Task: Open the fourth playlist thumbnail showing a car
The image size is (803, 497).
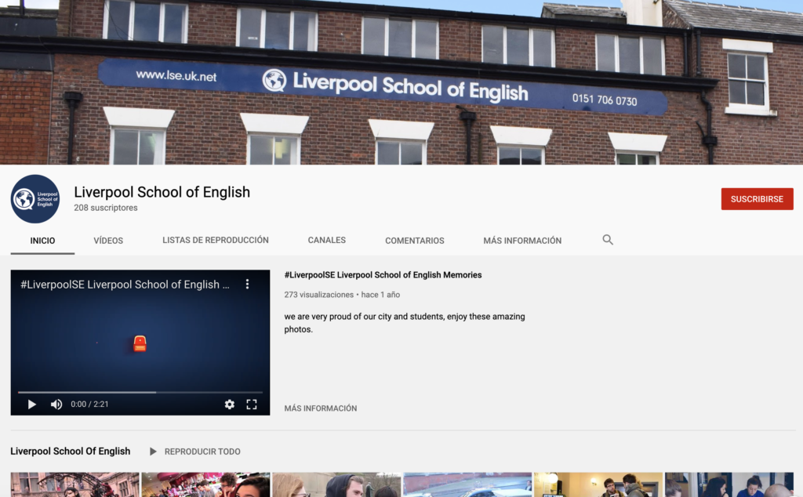Action: click(x=467, y=484)
